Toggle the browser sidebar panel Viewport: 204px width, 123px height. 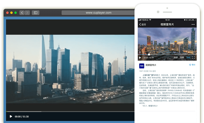(x=36, y=13)
